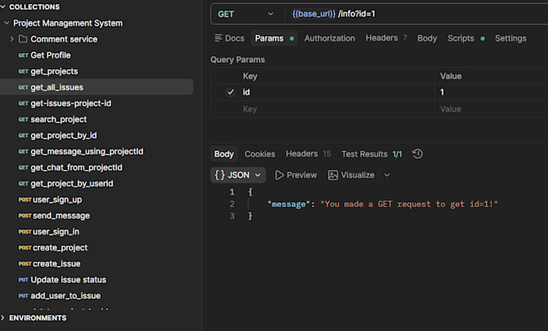
Task: Click the "message" key in response
Action: click(289, 204)
